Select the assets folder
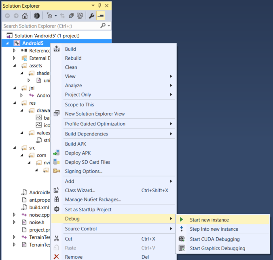 (x=36, y=66)
